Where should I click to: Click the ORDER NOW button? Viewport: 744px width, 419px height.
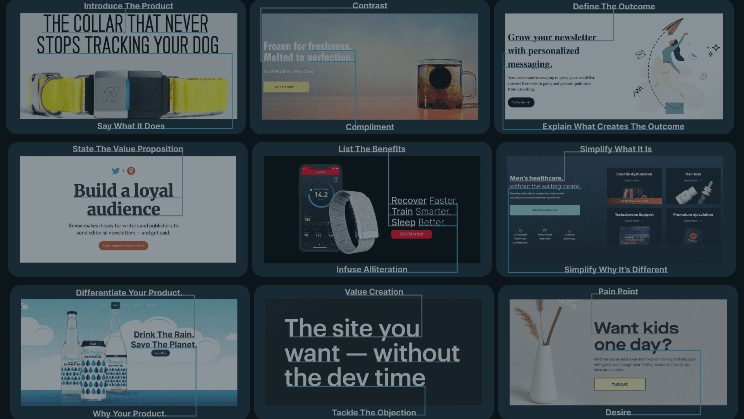pos(286,87)
